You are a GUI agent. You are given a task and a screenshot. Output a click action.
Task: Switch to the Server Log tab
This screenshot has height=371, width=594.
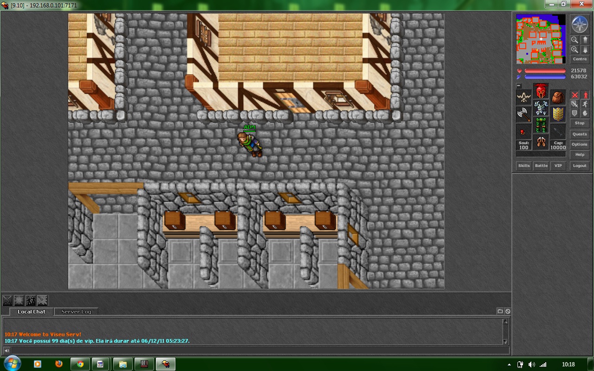76,312
